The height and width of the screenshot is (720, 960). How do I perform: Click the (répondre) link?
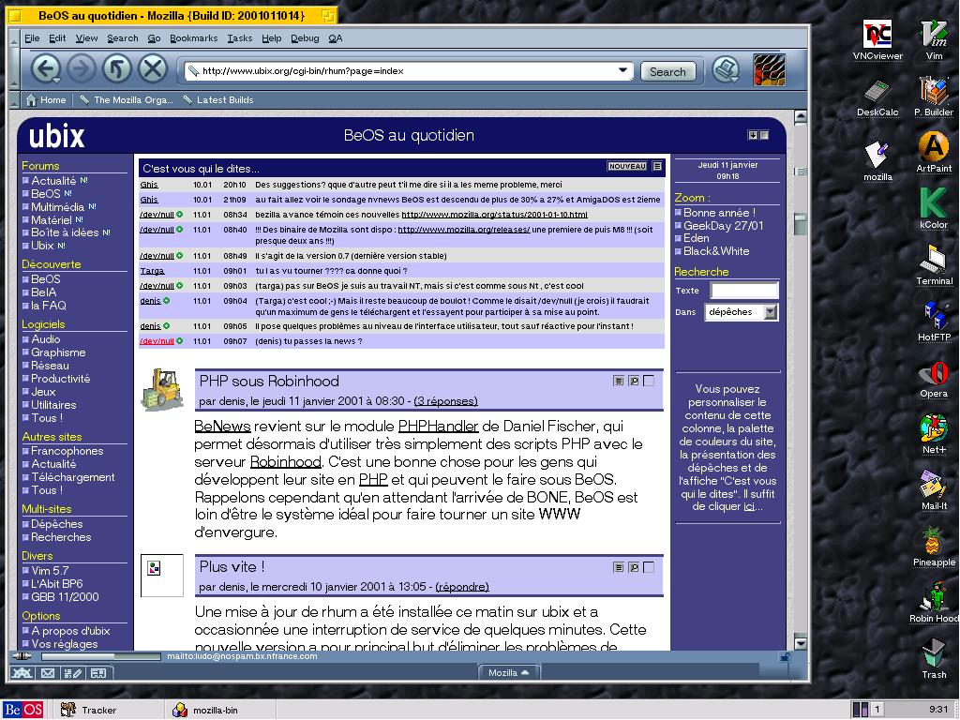coord(462,587)
